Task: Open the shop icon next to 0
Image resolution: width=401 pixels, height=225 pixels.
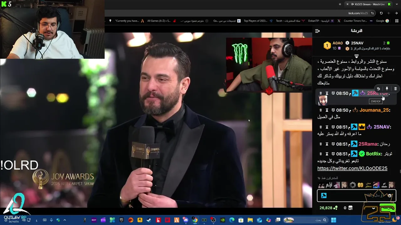Action: point(351,208)
